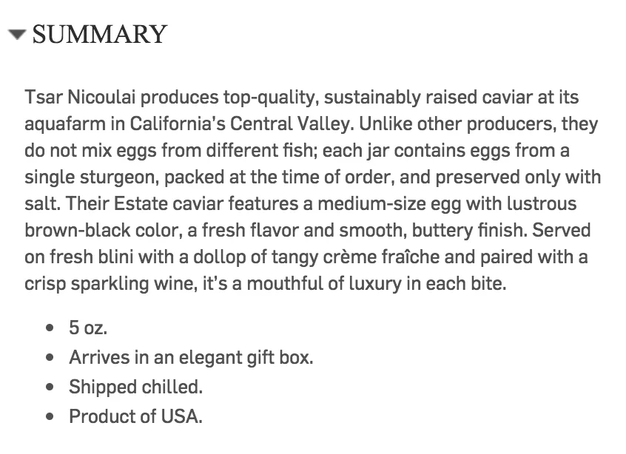
Task: Click the bullet dot beside "Product of USA."
Action: [50, 416]
